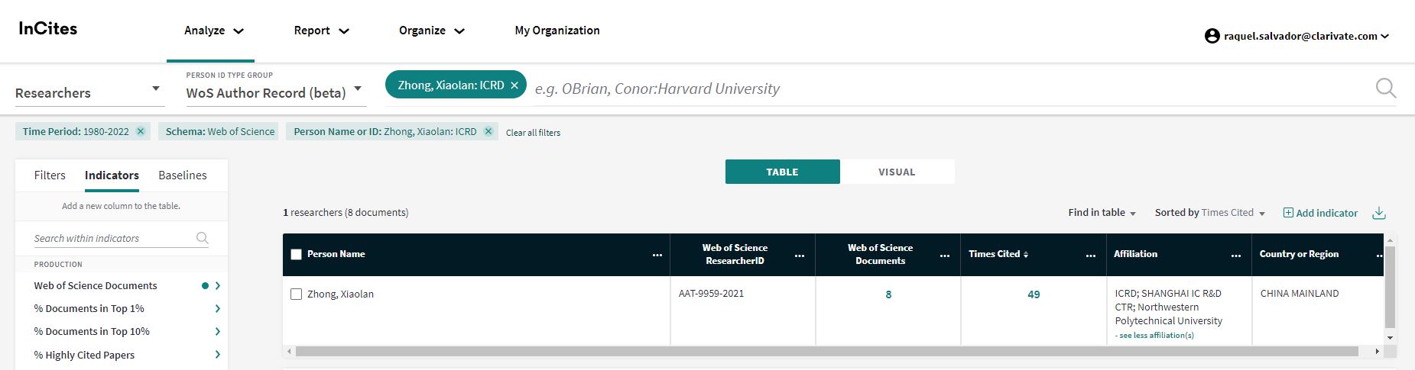
Task: Expand the Sorted by Times Cited dropdown
Action: tap(1209, 213)
